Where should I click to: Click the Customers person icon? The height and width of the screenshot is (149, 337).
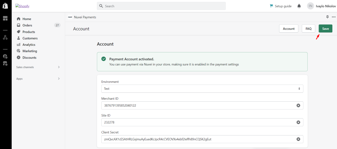(x=19, y=38)
